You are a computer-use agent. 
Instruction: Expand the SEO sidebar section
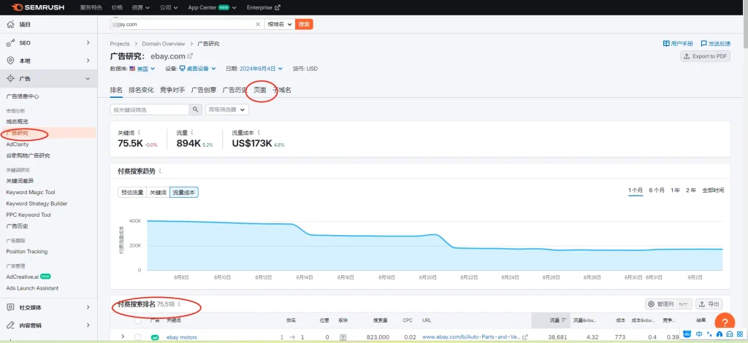pyautogui.click(x=88, y=43)
